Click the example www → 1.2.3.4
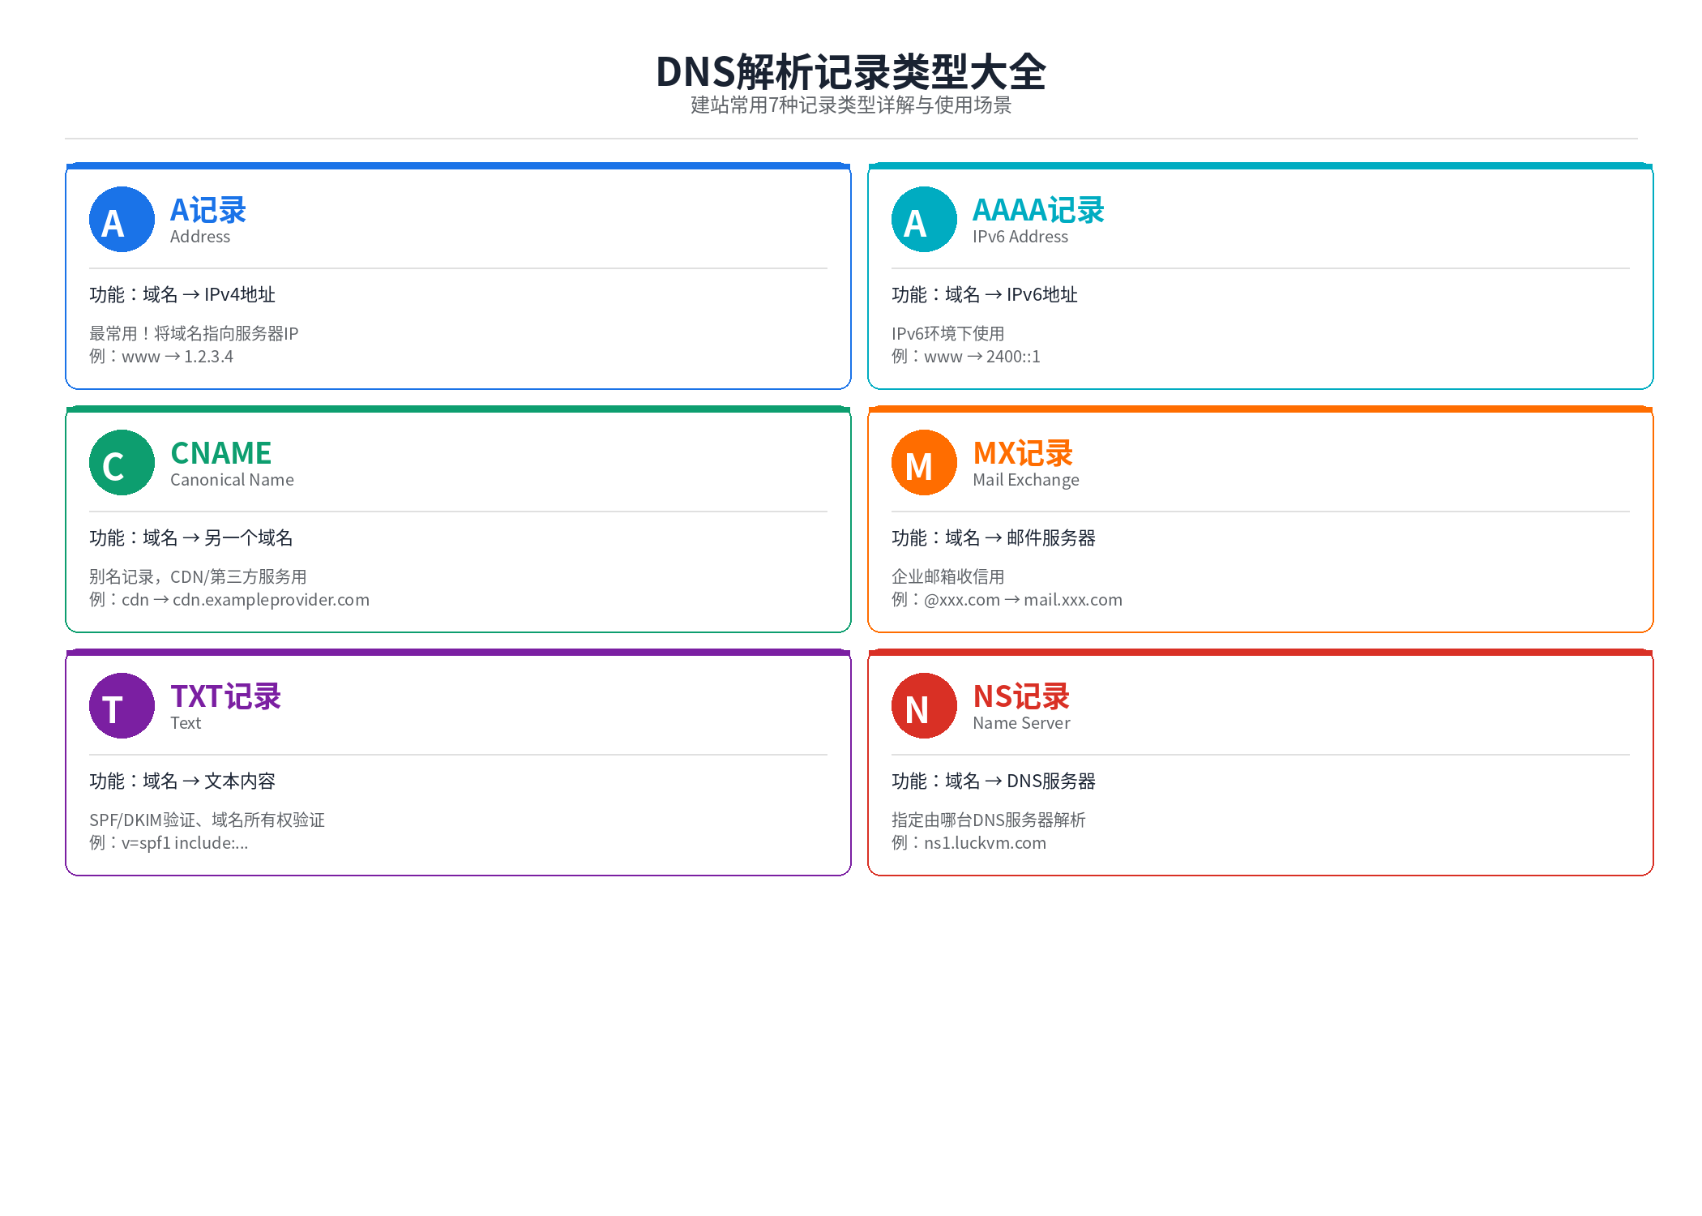Screen dimensions: 1702x1216 click(177, 357)
